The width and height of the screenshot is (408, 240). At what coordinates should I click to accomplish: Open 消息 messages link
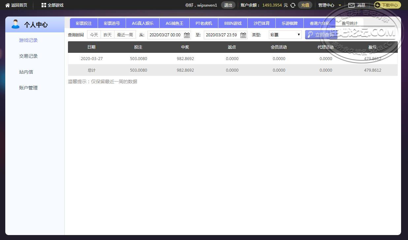(x=361, y=5)
